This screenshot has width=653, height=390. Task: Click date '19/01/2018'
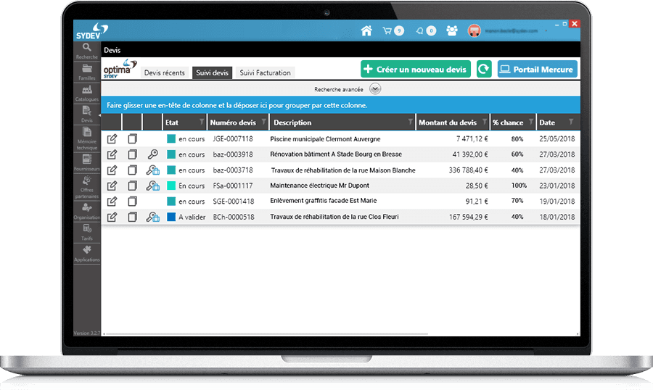click(x=557, y=201)
